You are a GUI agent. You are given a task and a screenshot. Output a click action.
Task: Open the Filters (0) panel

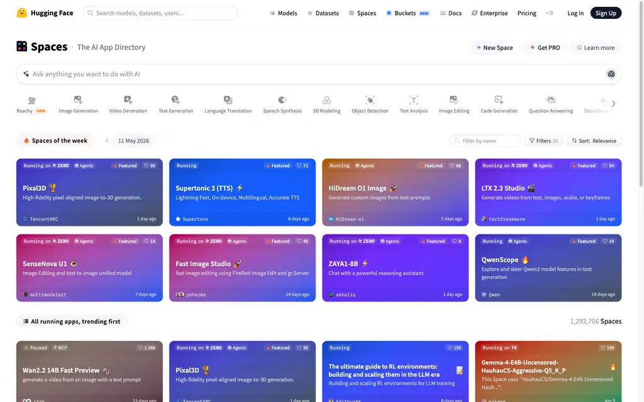544,141
